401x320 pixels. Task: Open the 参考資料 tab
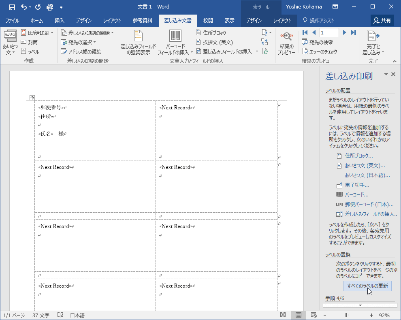point(143,21)
